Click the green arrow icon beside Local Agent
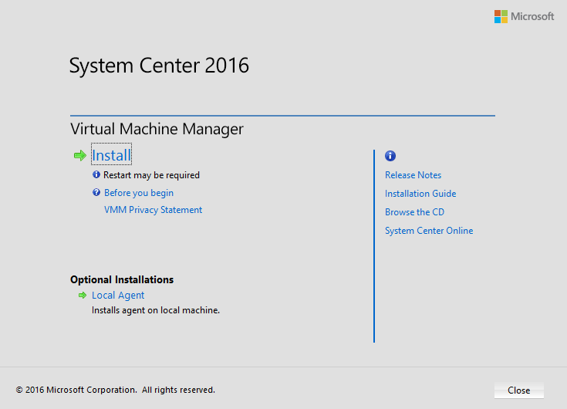The image size is (567, 409). pyautogui.click(x=83, y=295)
